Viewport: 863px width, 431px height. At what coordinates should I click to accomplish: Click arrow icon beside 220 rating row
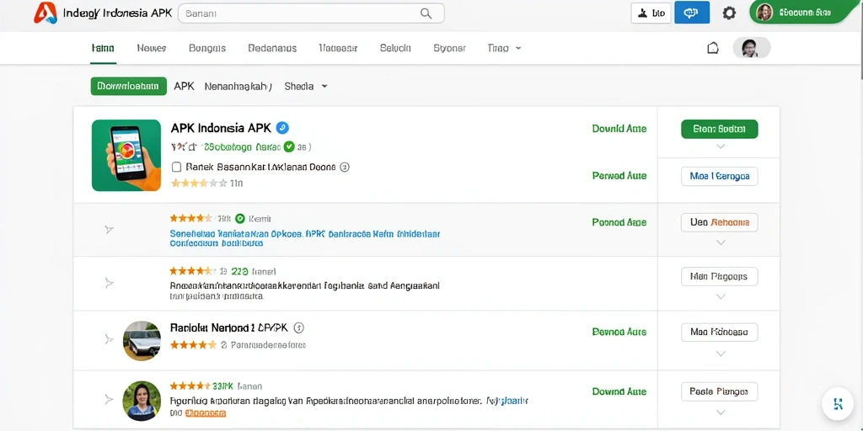click(109, 283)
